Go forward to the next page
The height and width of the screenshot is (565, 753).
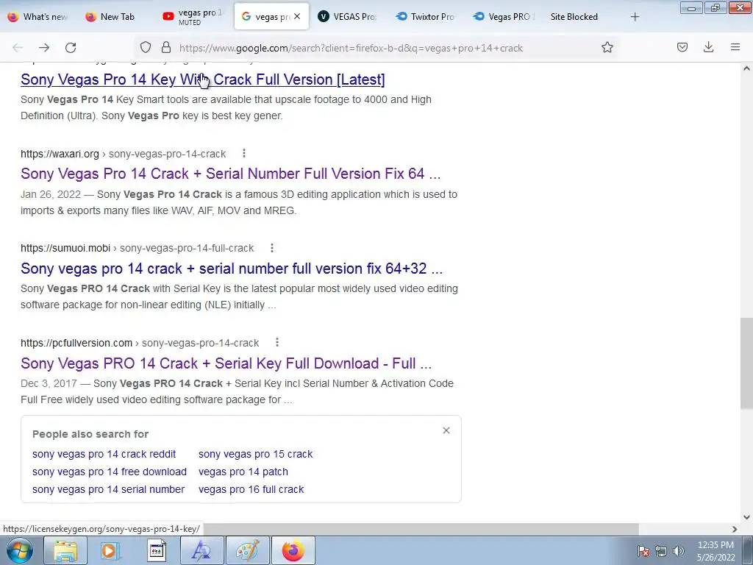[44, 48]
